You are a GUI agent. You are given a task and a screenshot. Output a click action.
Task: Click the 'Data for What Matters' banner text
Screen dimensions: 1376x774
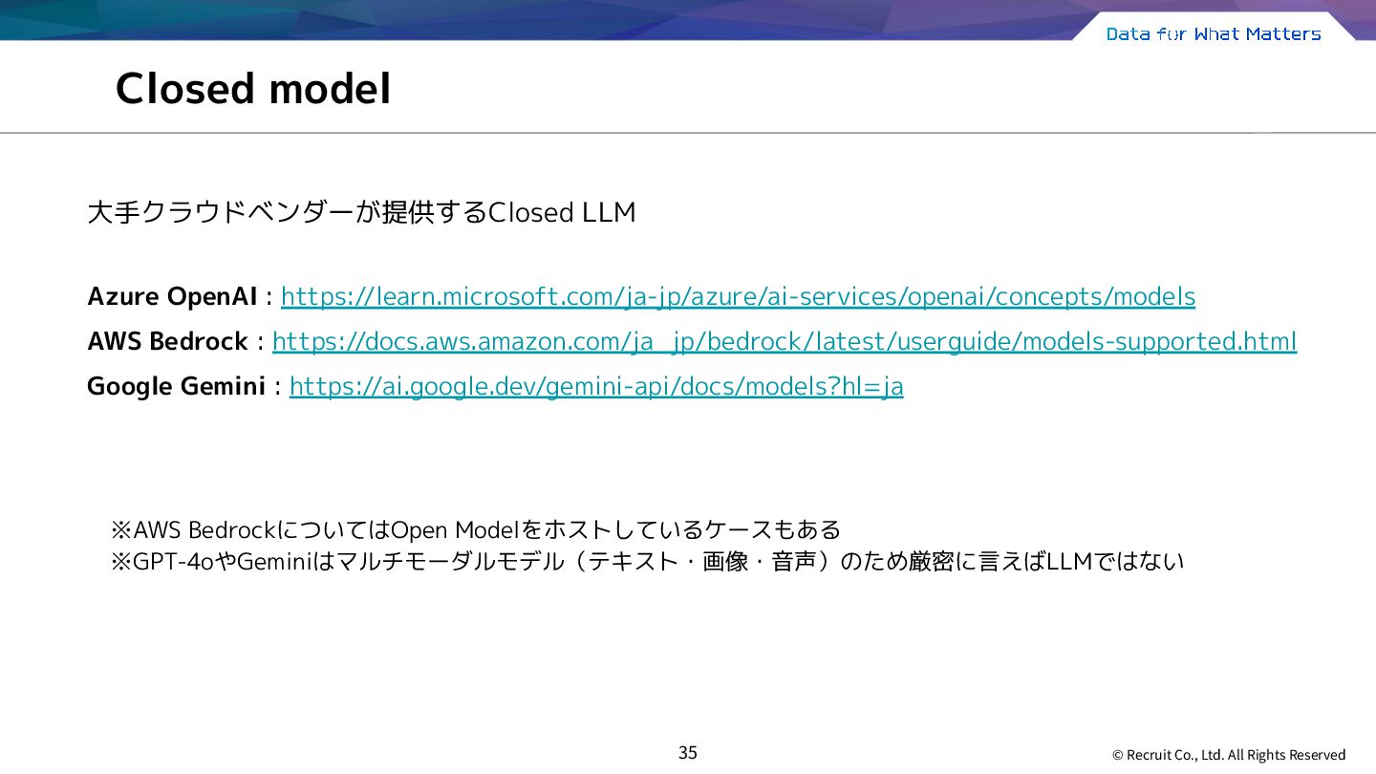pos(1214,34)
